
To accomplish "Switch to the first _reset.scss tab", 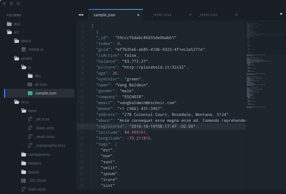I will coord(161,15).
